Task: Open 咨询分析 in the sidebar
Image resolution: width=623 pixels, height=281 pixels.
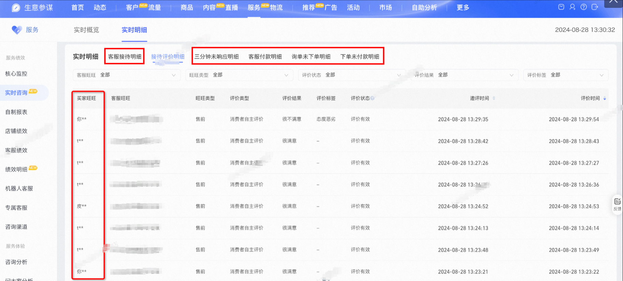Action: coord(16,262)
